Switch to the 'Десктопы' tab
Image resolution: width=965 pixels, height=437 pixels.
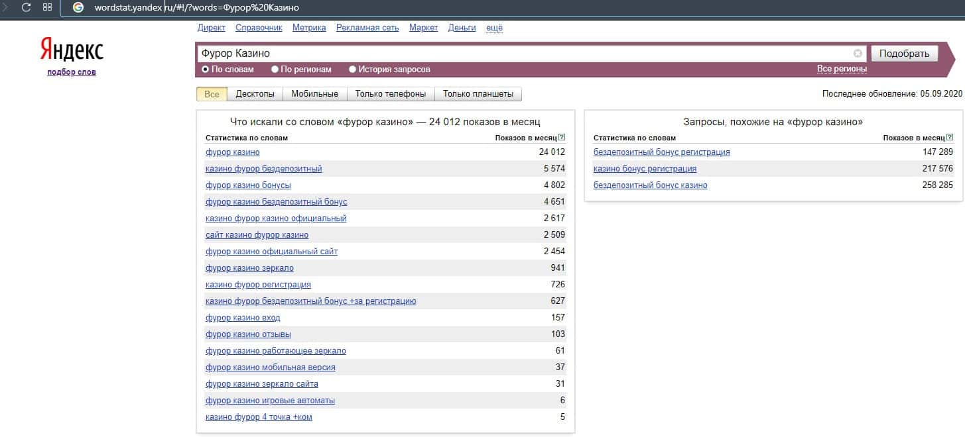[x=255, y=94]
